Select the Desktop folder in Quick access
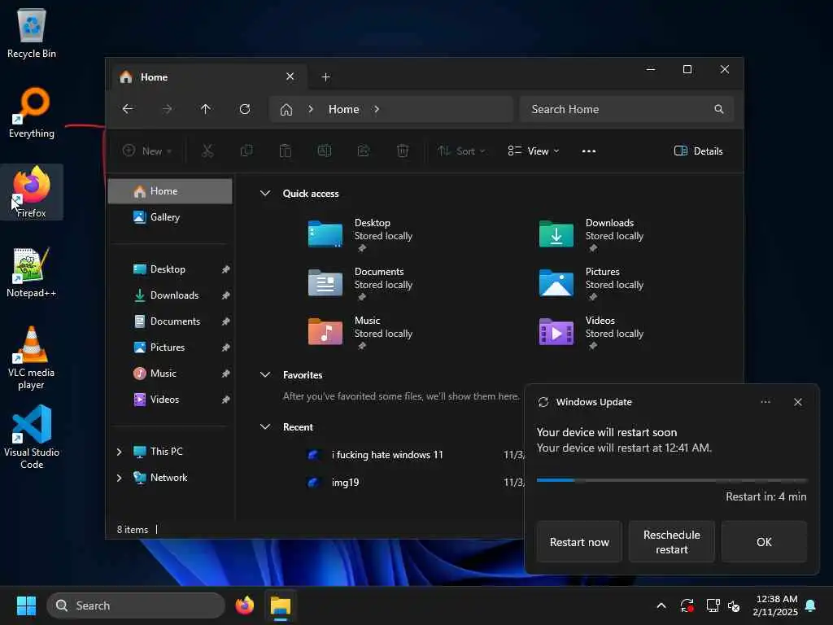The height and width of the screenshot is (625, 833). pos(361,234)
